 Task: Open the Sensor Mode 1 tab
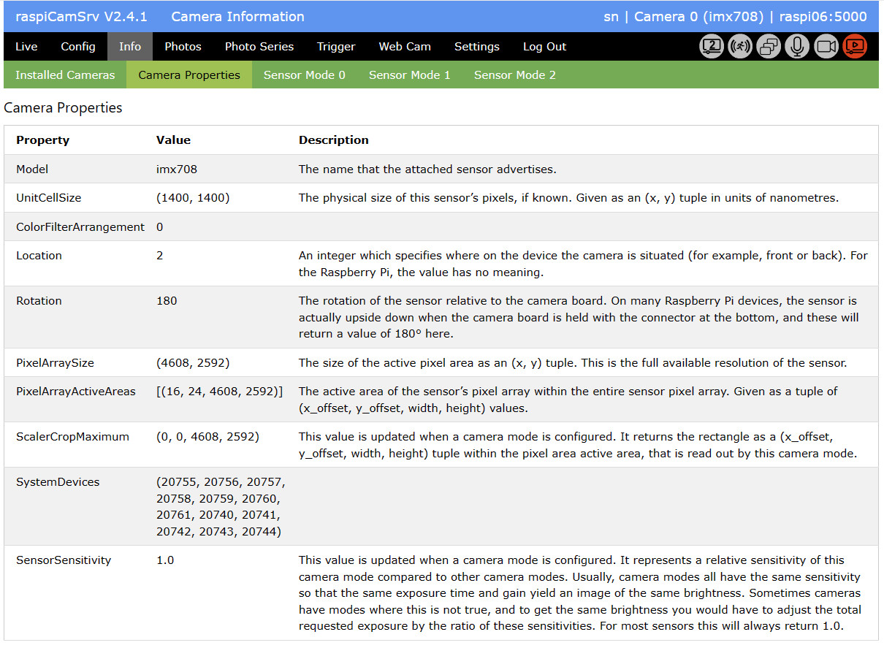pyautogui.click(x=410, y=75)
